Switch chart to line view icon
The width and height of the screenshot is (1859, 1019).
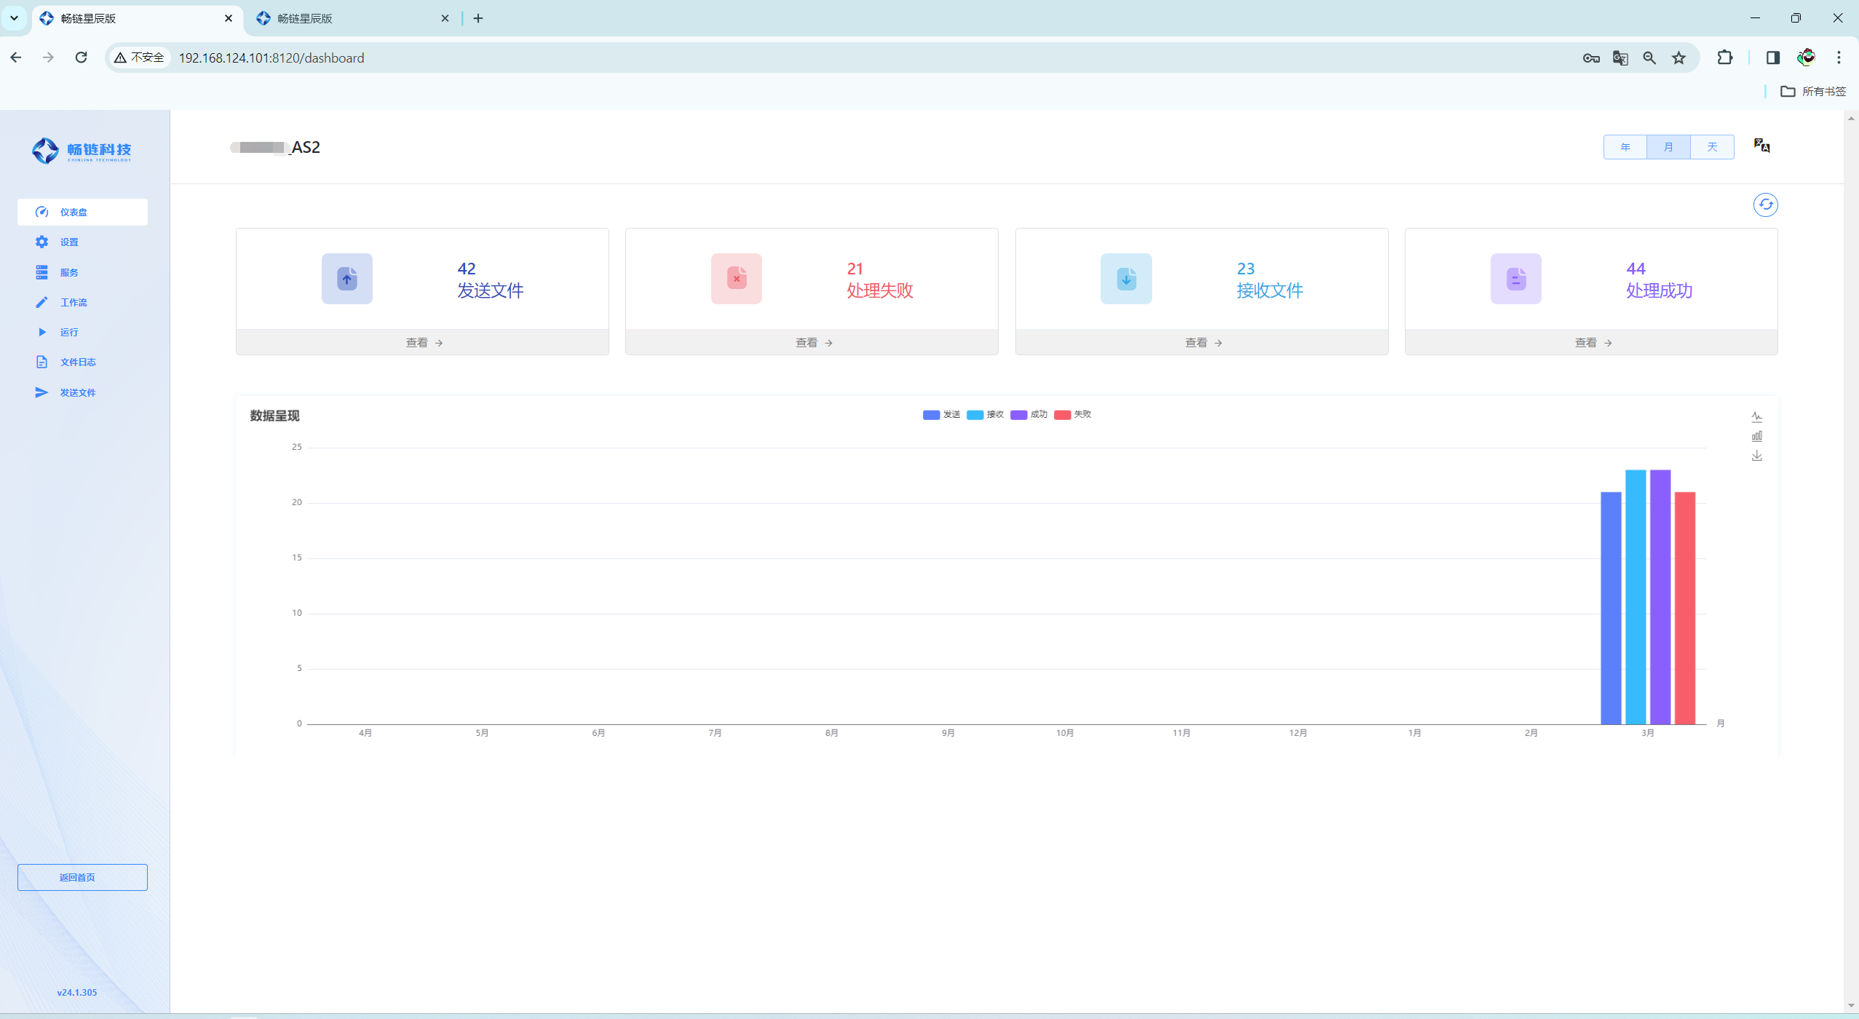[1756, 417]
